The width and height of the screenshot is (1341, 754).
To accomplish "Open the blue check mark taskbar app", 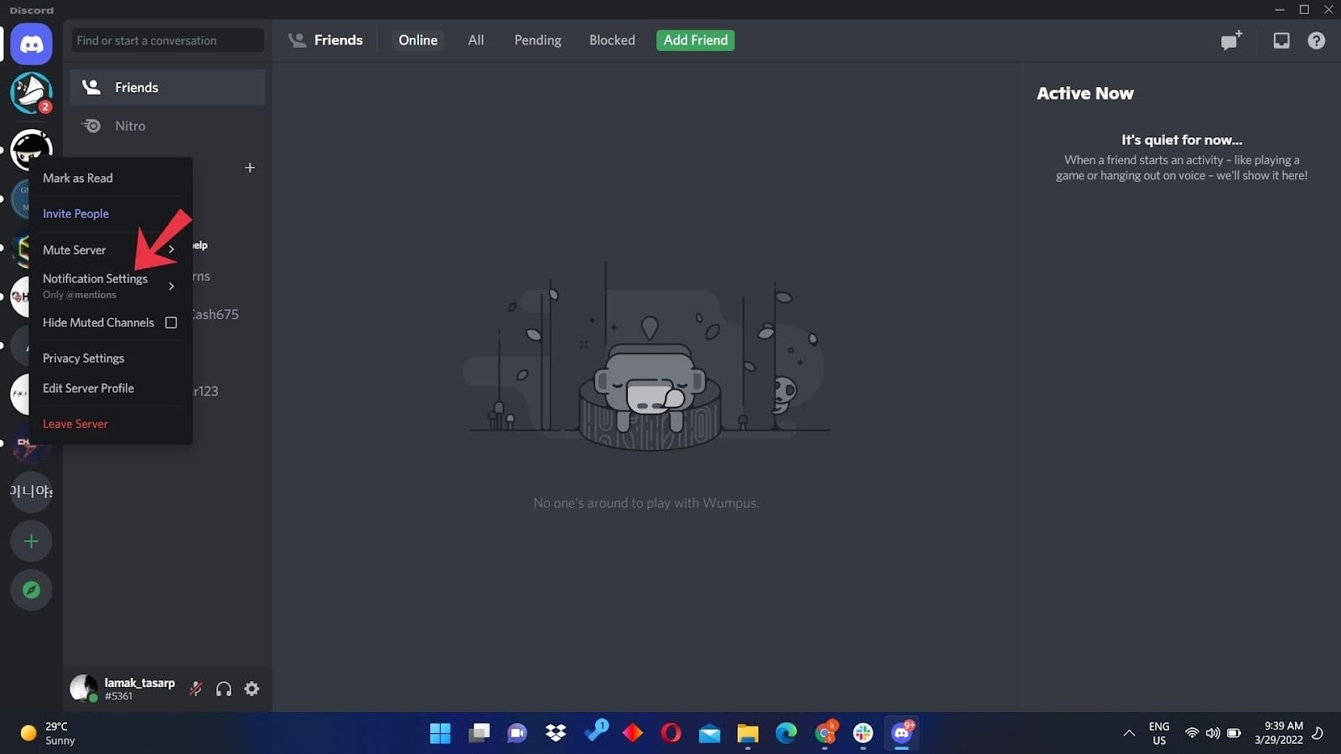I will [595, 731].
